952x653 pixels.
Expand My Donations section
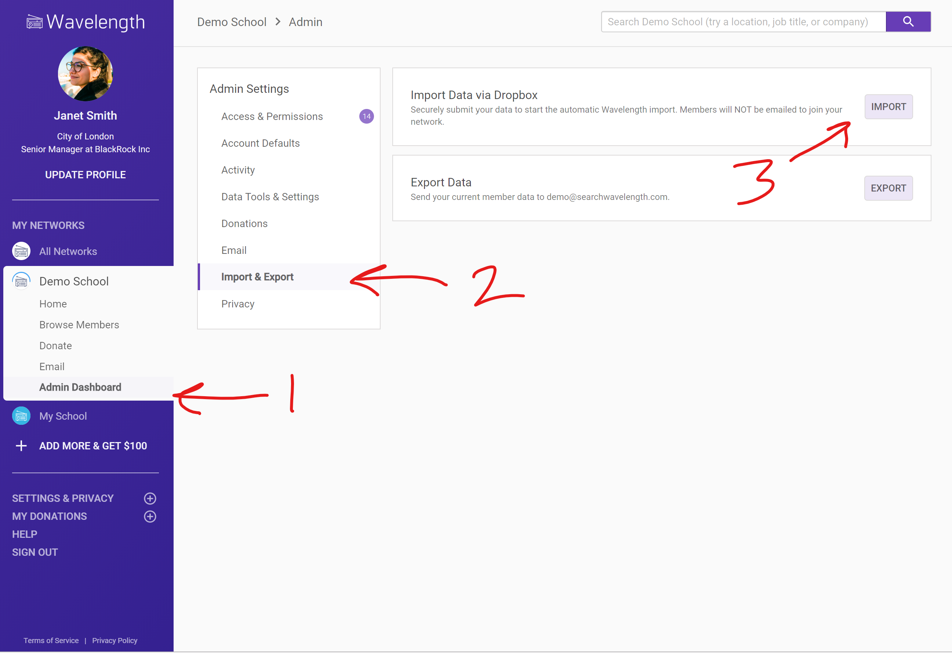150,516
